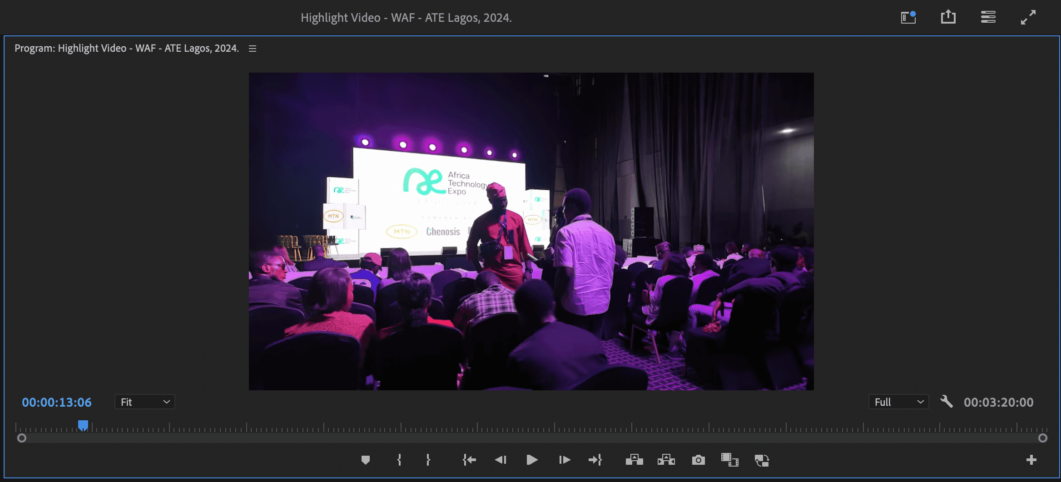Open the Quick Export share icon
Image resolution: width=1061 pixels, height=482 pixels.
coord(948,17)
